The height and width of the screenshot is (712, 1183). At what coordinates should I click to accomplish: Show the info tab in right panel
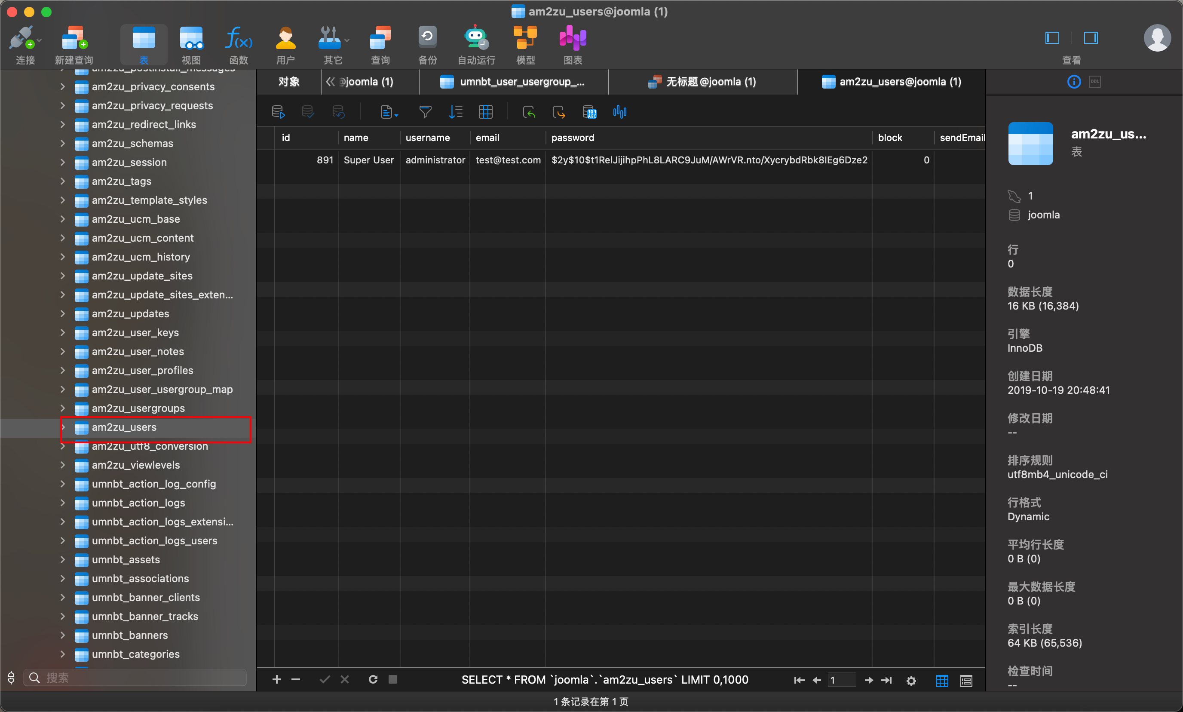point(1074,82)
